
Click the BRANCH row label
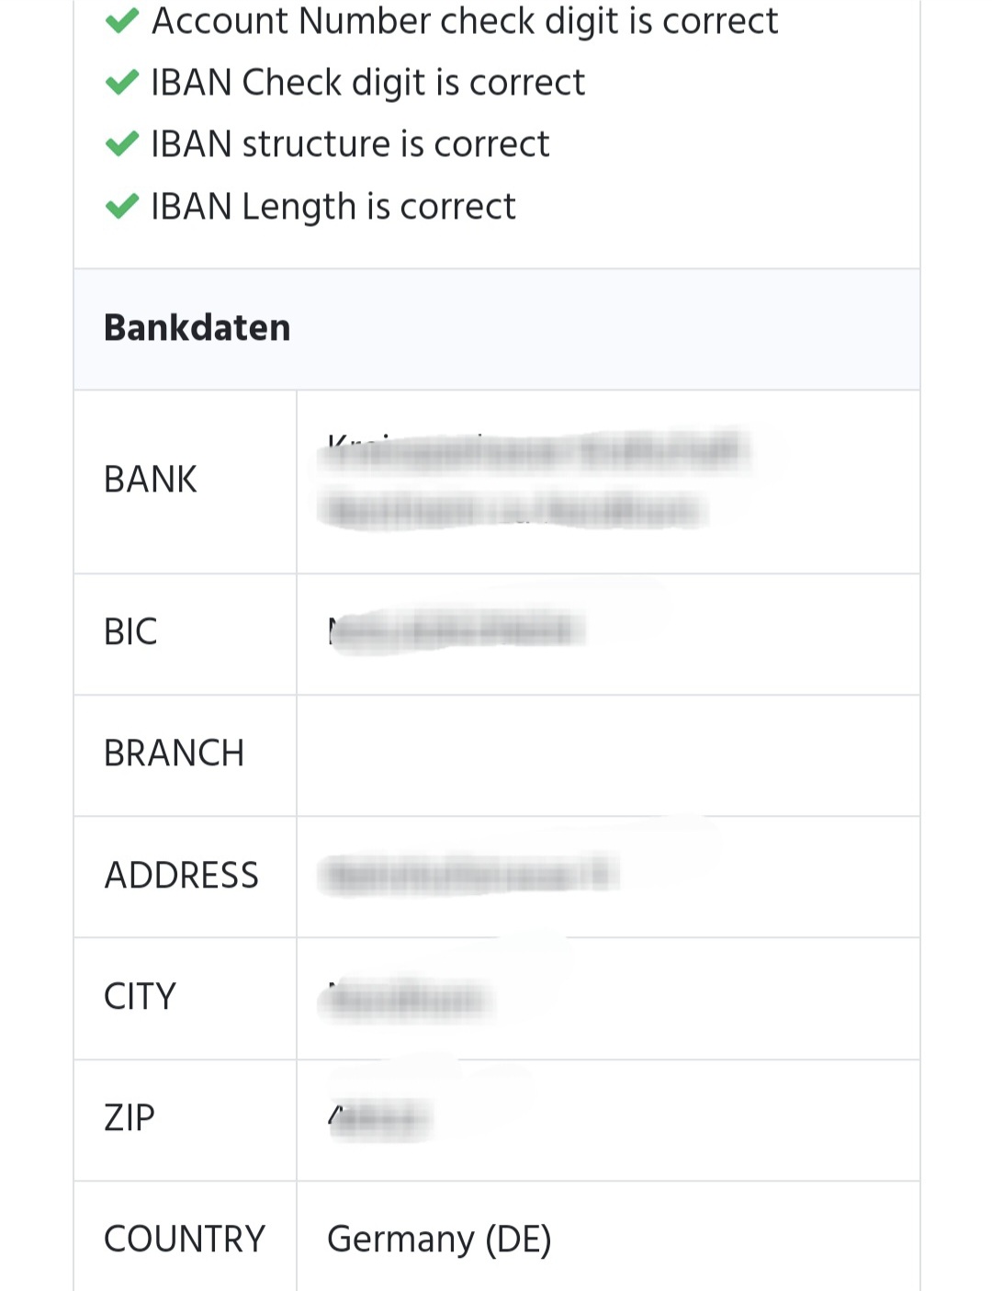tap(175, 753)
